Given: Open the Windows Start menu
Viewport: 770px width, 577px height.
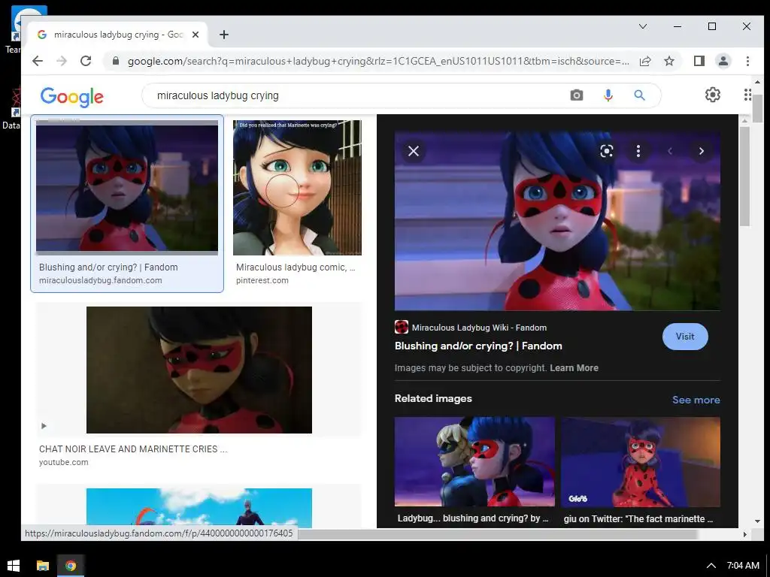Looking at the screenshot, I should tap(14, 565).
